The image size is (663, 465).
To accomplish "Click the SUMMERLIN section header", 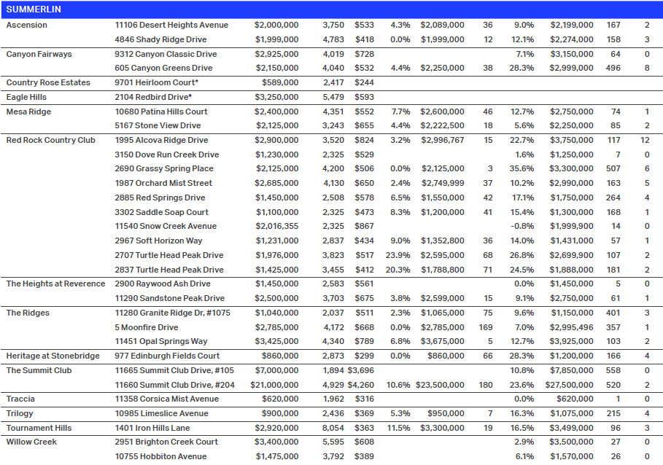I will tap(34, 9).
